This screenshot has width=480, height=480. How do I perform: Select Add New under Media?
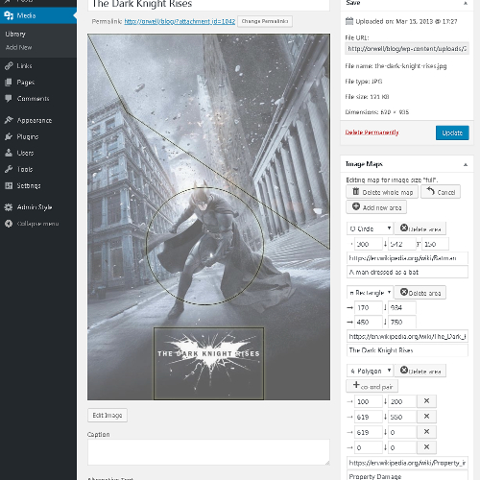click(x=18, y=47)
